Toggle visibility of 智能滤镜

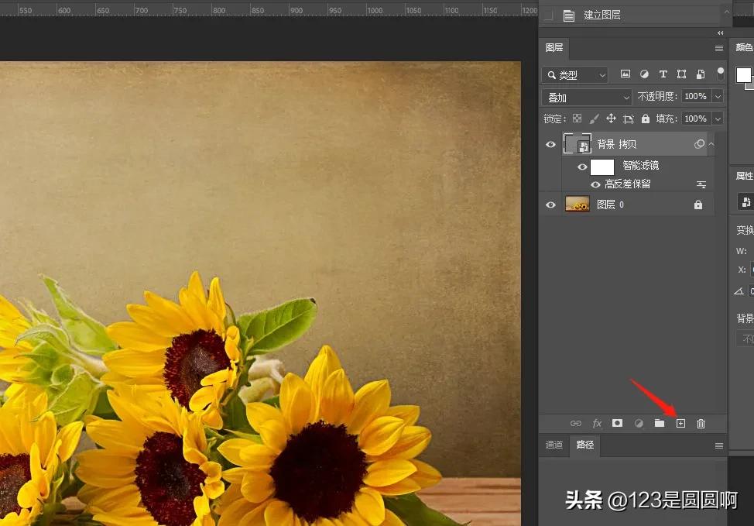pyautogui.click(x=582, y=166)
